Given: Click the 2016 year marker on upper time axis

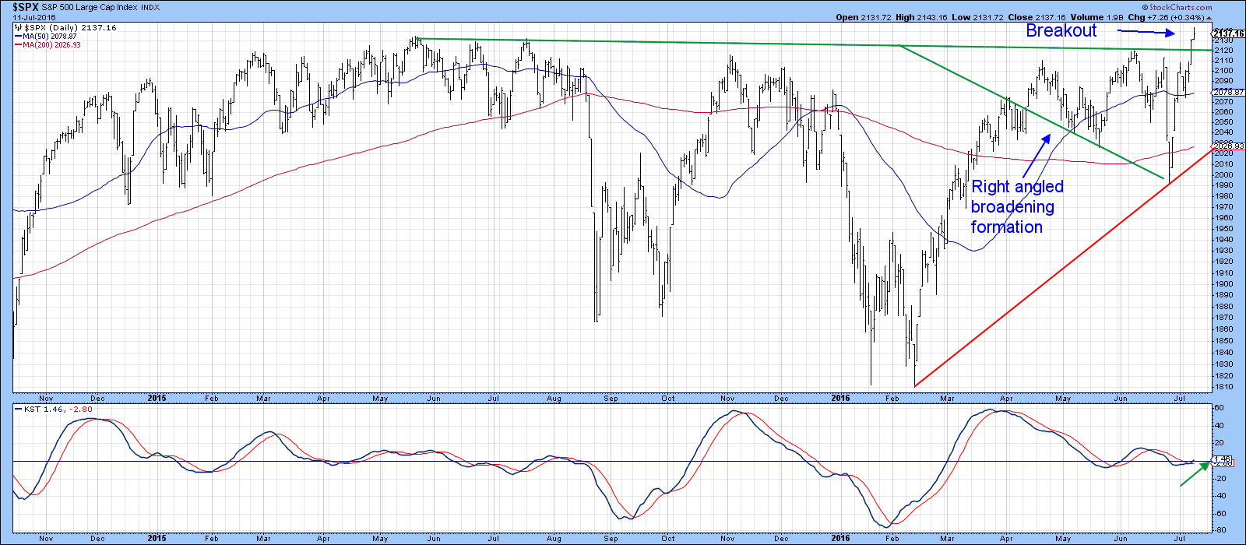Looking at the screenshot, I should [x=840, y=398].
